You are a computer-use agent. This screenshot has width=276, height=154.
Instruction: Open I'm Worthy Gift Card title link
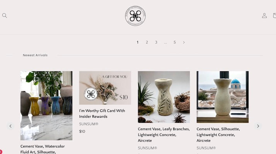point(102,114)
